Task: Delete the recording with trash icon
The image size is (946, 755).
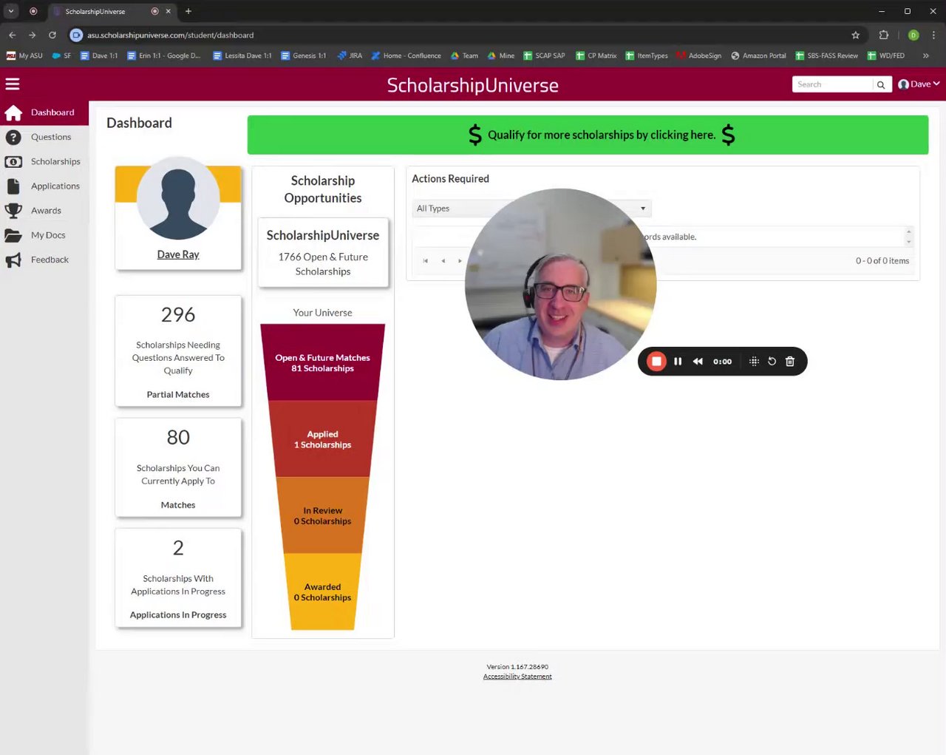Action: pyautogui.click(x=790, y=362)
